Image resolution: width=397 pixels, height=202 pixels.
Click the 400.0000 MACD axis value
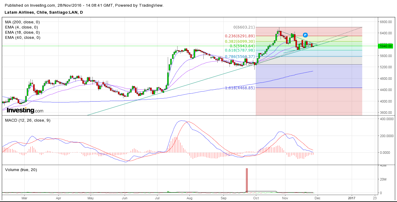pyautogui.click(x=386, y=119)
